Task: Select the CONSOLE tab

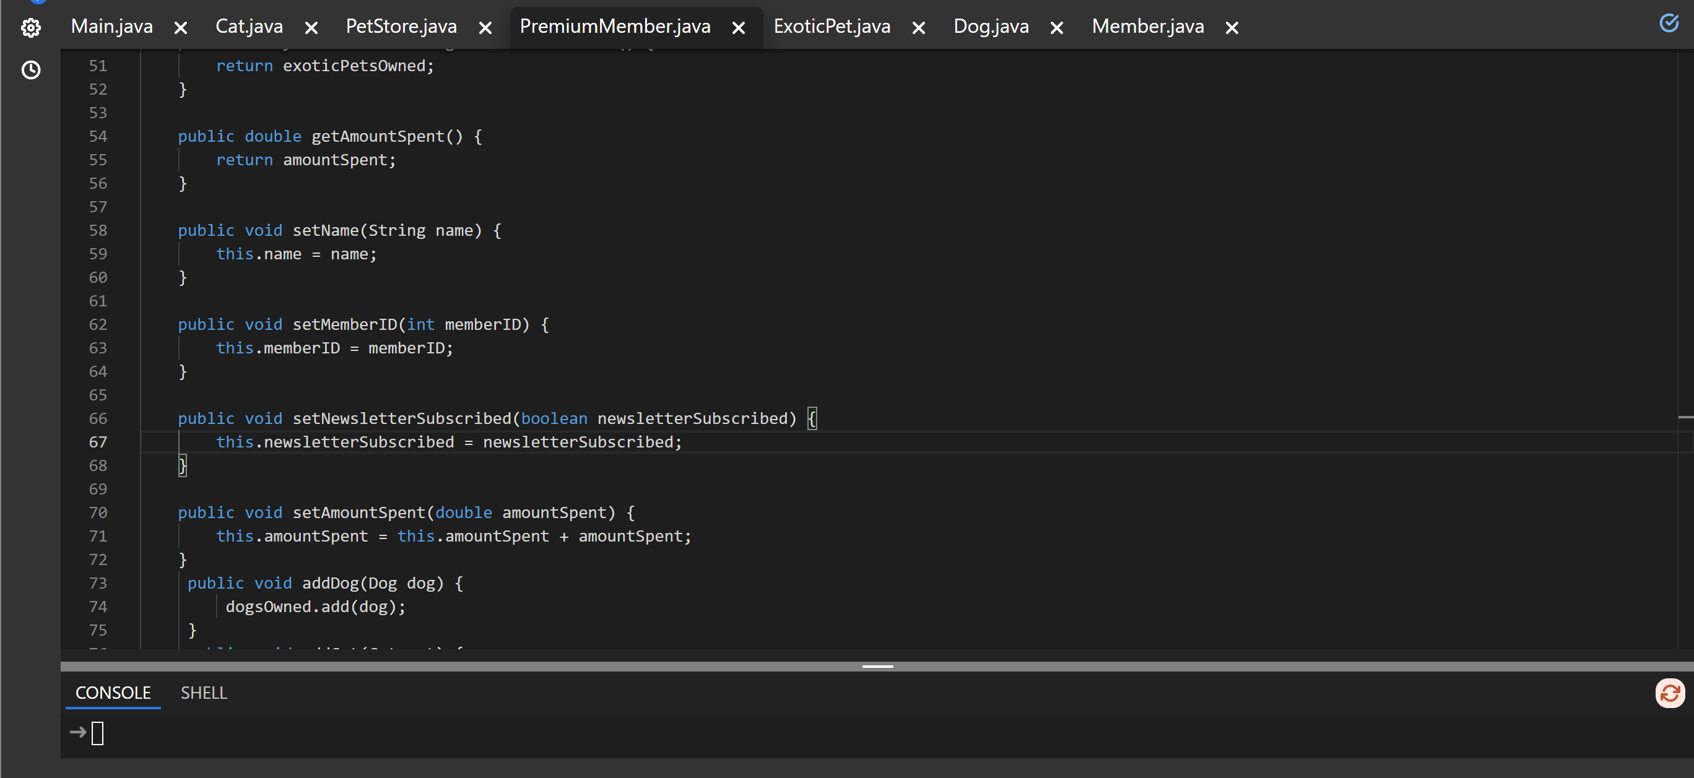Action: tap(113, 693)
